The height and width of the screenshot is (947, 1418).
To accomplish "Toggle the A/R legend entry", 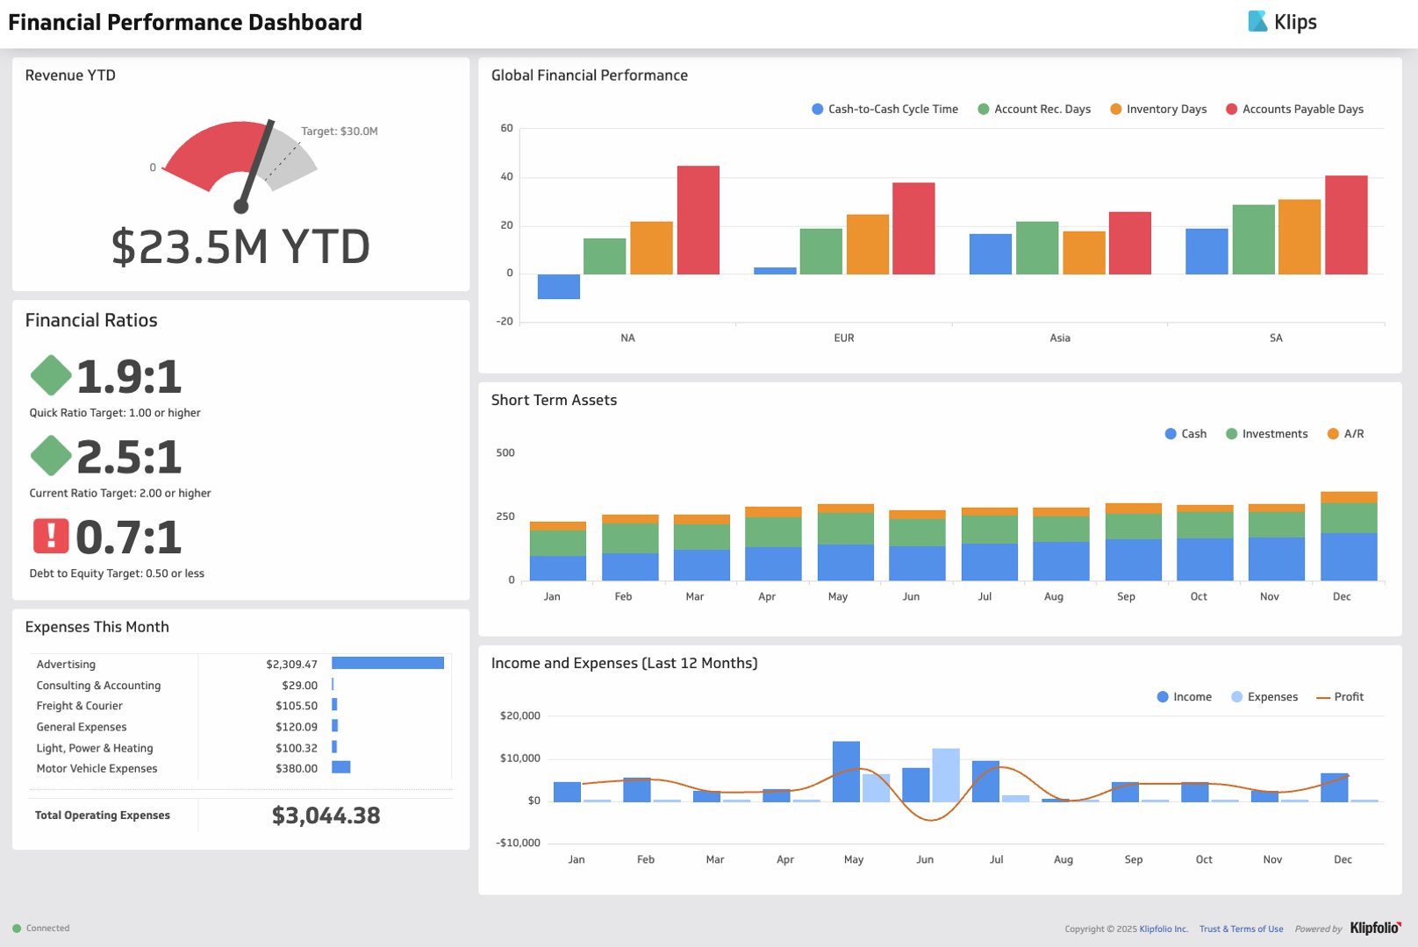I will [1333, 433].
